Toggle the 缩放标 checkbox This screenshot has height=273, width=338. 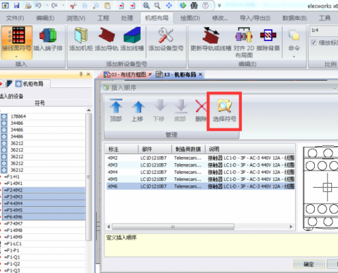313,42
